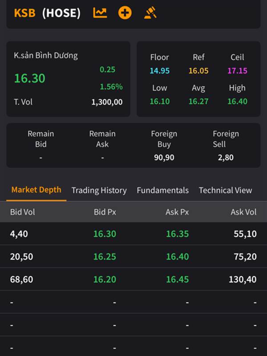Tap the KSB ticker symbol
The image size is (267, 356).
[x=24, y=13]
